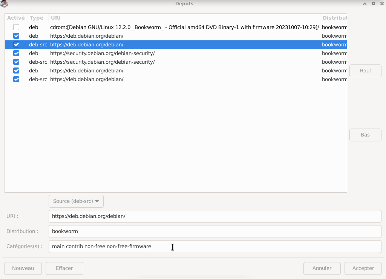The width and height of the screenshot is (386, 279).
Task: Sort by the Activé column header
Action: coord(16,18)
